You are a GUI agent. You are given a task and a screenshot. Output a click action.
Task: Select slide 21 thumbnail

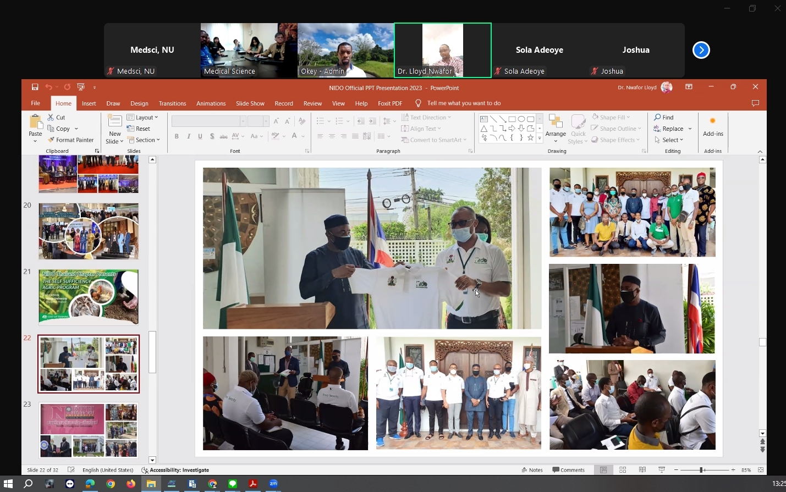click(89, 297)
